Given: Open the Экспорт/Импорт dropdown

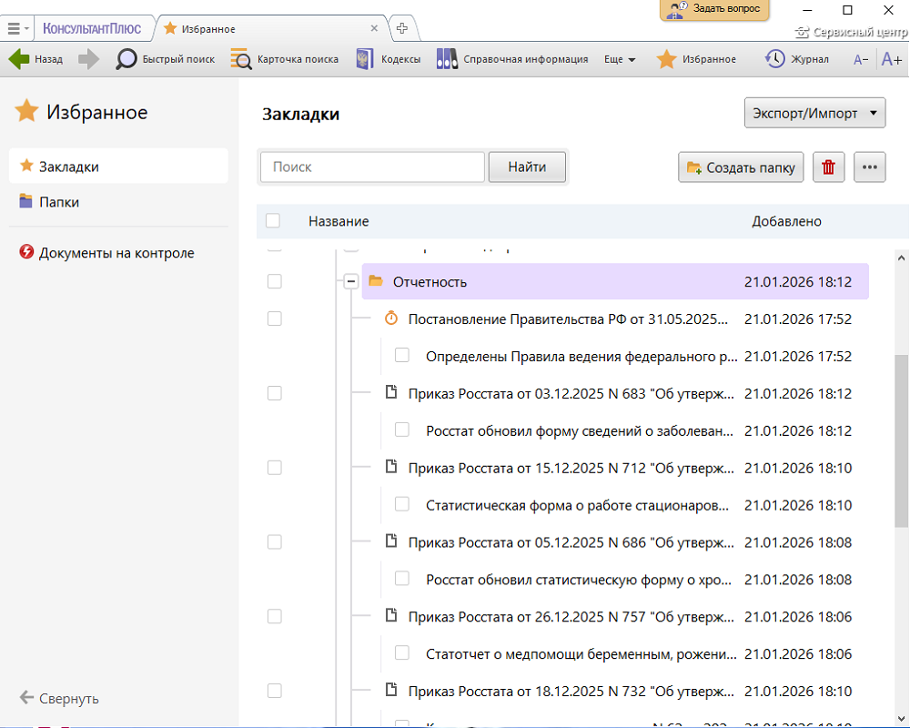Looking at the screenshot, I should point(814,114).
